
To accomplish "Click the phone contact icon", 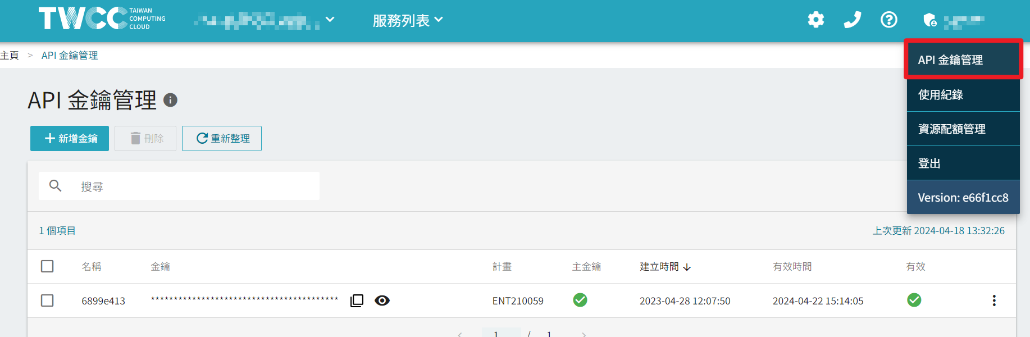I will click(852, 20).
